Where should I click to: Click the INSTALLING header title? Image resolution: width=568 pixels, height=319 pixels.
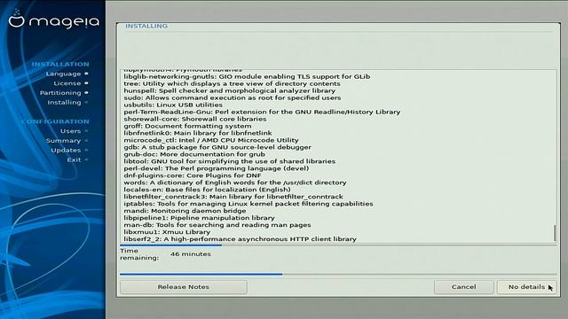[146, 26]
